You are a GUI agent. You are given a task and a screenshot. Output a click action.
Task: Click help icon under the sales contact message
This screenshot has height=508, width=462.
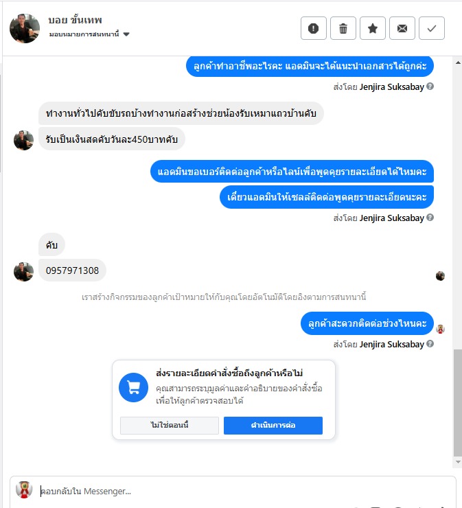point(430,218)
